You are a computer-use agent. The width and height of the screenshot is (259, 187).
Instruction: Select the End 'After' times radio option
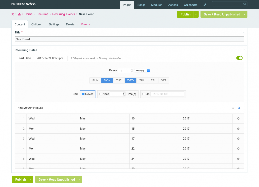coord(101,94)
